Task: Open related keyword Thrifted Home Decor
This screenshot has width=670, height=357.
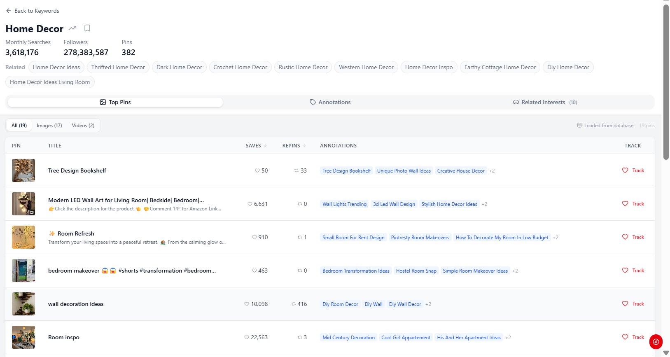Action: click(118, 68)
